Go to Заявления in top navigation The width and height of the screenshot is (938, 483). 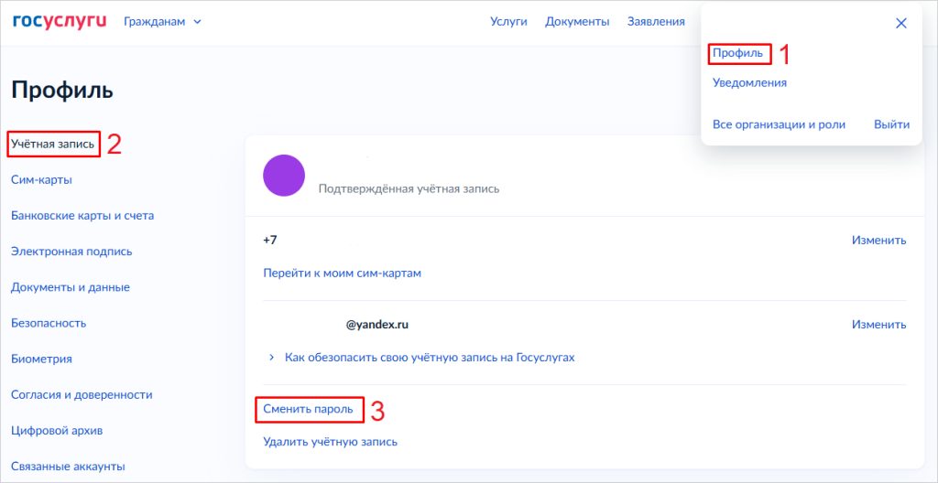(656, 22)
